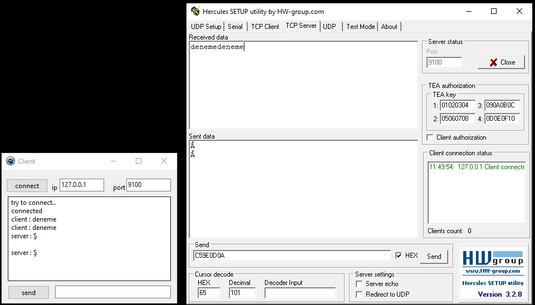Click the port field in Client window
535x305 pixels.
(149, 185)
